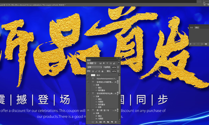Delete layer with the trash icon
The image size is (209, 125).
(x=116, y=122)
